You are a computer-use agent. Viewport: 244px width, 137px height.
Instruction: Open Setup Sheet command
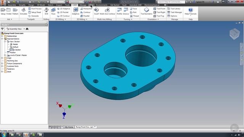35,12
